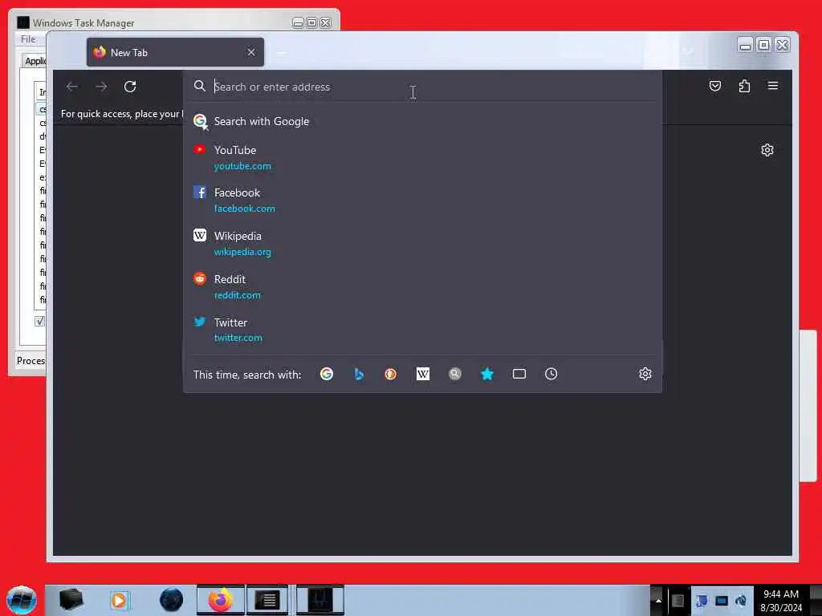Select the Reddit suggestion row
The height and width of the screenshot is (616, 822).
(x=422, y=287)
